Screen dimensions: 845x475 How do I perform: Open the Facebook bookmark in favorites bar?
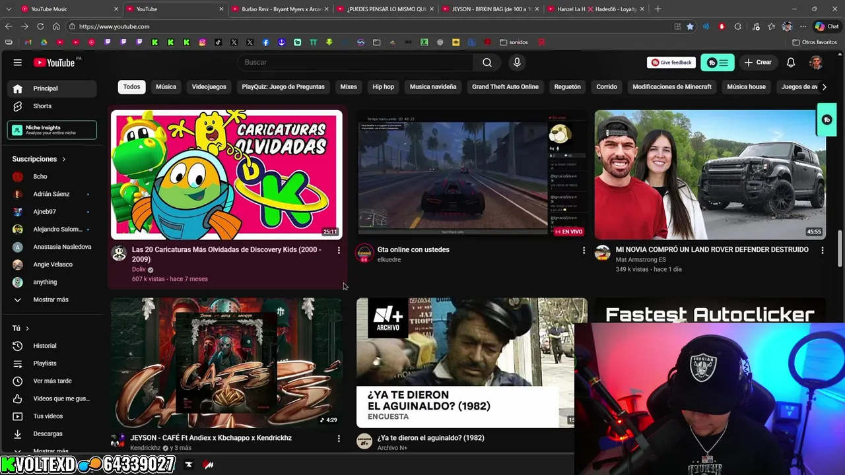(x=265, y=42)
